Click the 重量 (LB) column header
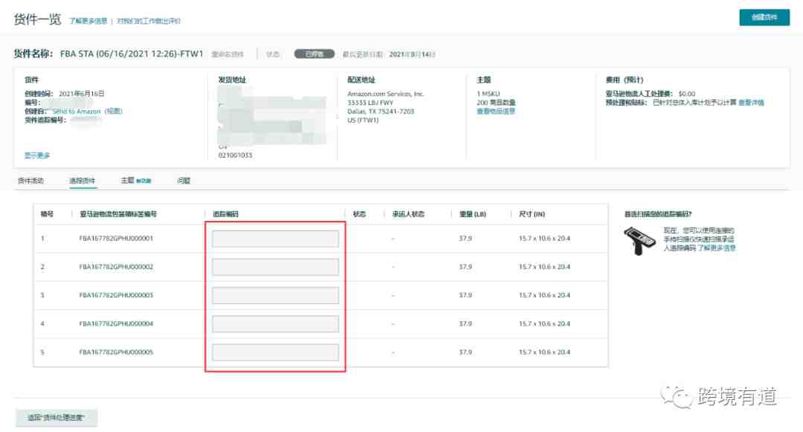 coord(472,214)
